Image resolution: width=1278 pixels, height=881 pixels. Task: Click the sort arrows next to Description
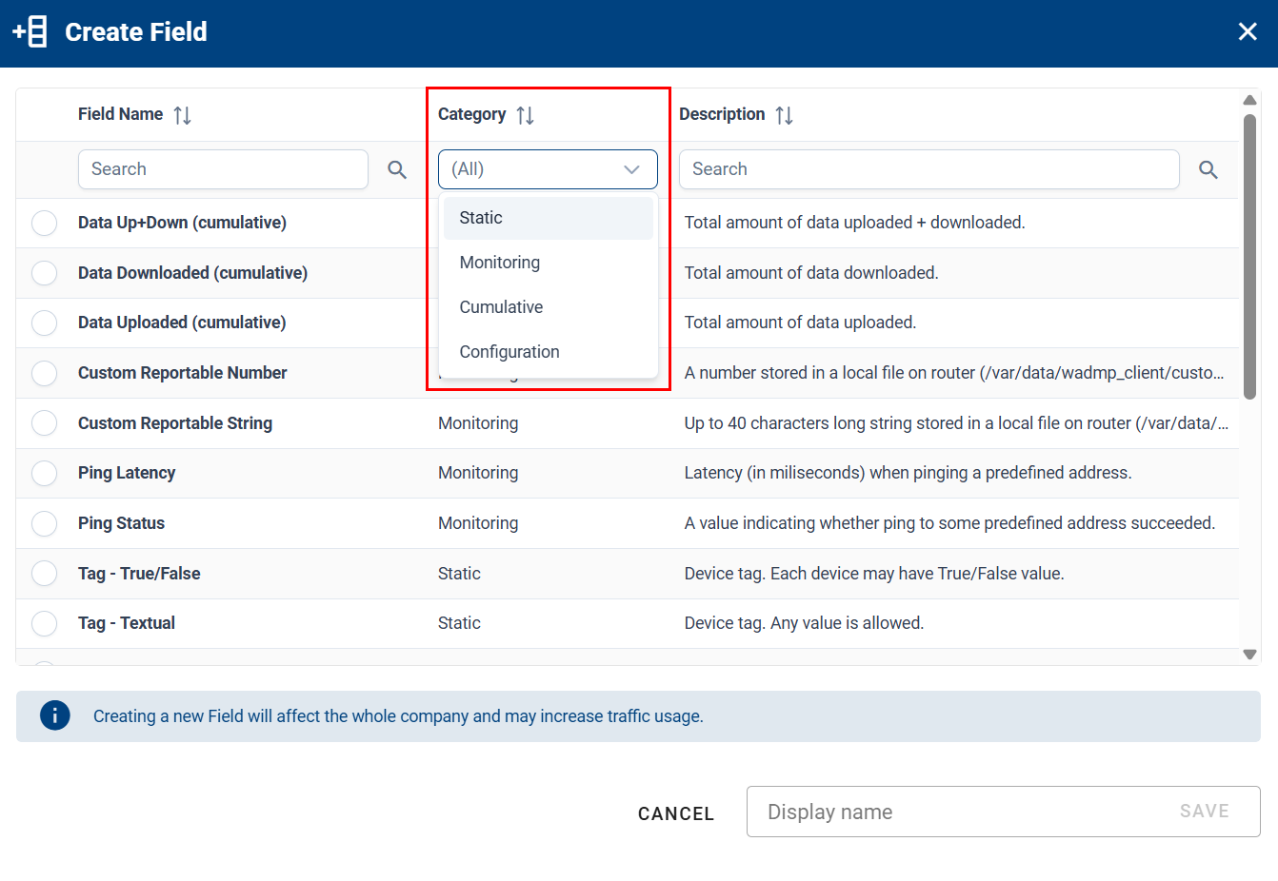784,113
